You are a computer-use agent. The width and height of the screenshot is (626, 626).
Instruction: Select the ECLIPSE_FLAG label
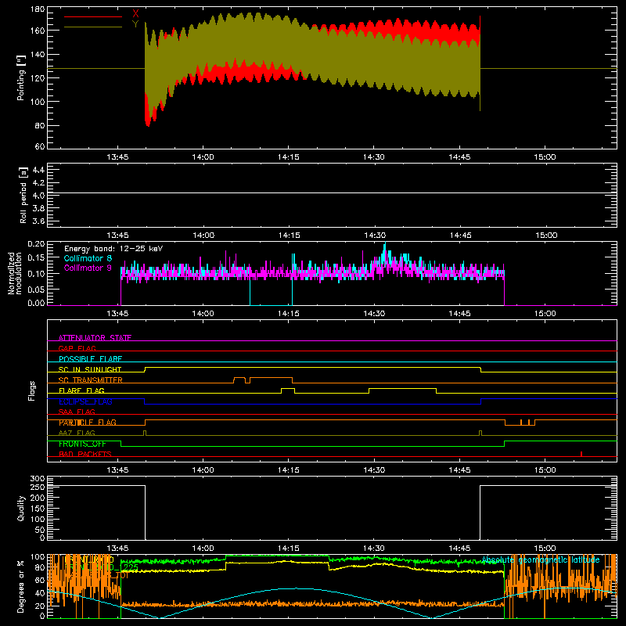pos(85,401)
